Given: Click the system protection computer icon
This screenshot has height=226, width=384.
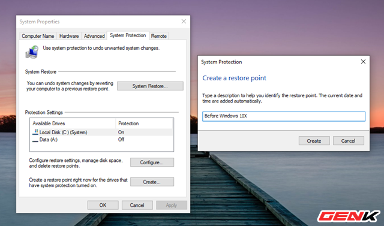Looking at the screenshot, I should (32, 52).
